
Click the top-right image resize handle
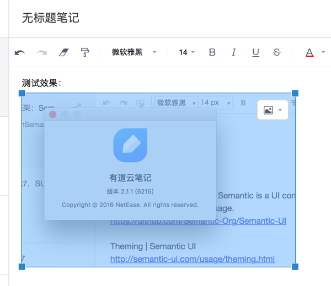[x=295, y=93]
